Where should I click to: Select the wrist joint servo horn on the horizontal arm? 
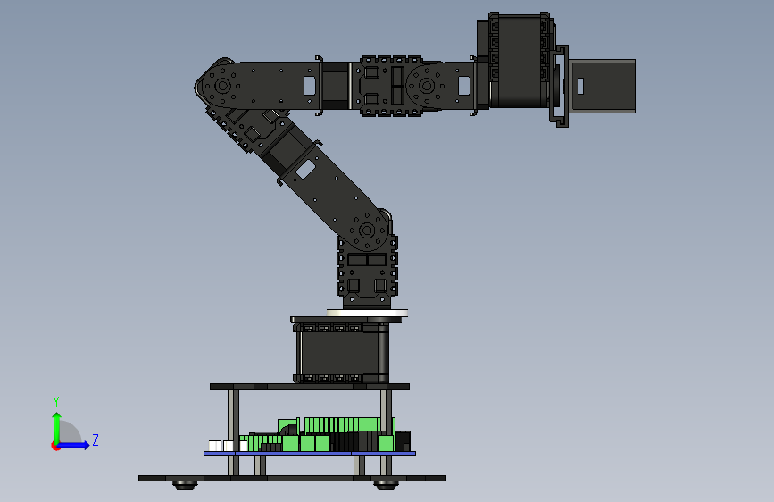pyautogui.click(x=427, y=86)
